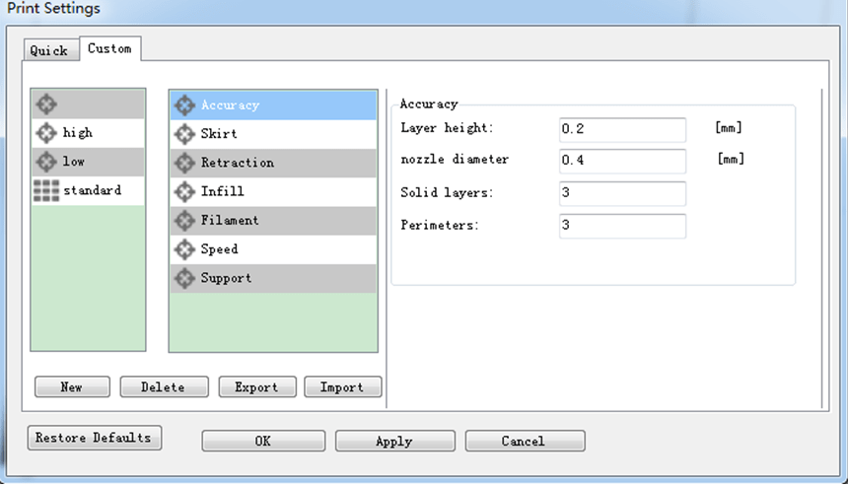Click the Infill category icon
Image resolution: width=848 pixels, height=486 pixels.
point(184,191)
